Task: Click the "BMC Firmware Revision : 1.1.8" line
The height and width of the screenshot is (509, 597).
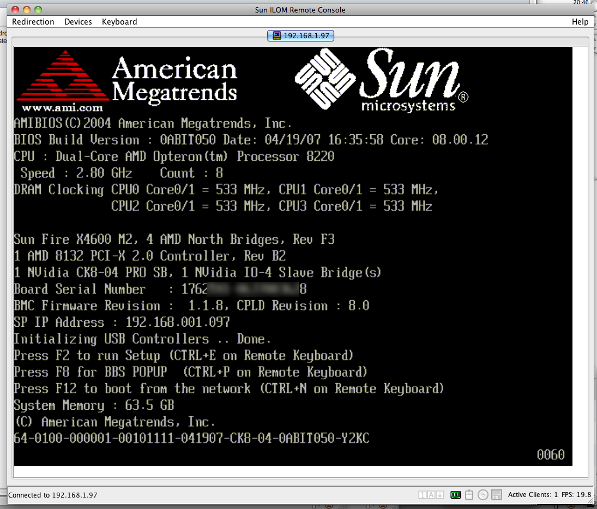Action: (x=191, y=306)
